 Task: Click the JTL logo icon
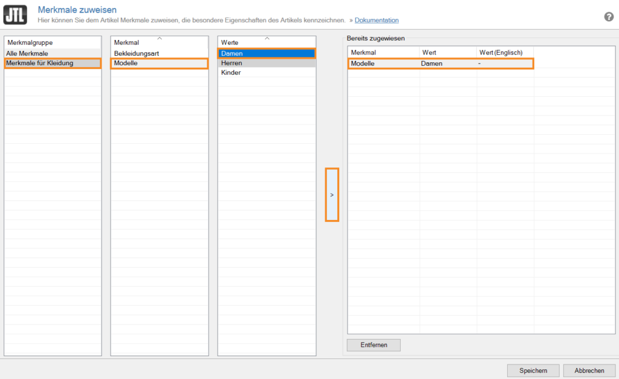(15, 14)
